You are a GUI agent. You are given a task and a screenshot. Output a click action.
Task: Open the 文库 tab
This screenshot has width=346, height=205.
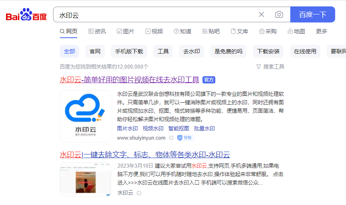click(x=239, y=31)
